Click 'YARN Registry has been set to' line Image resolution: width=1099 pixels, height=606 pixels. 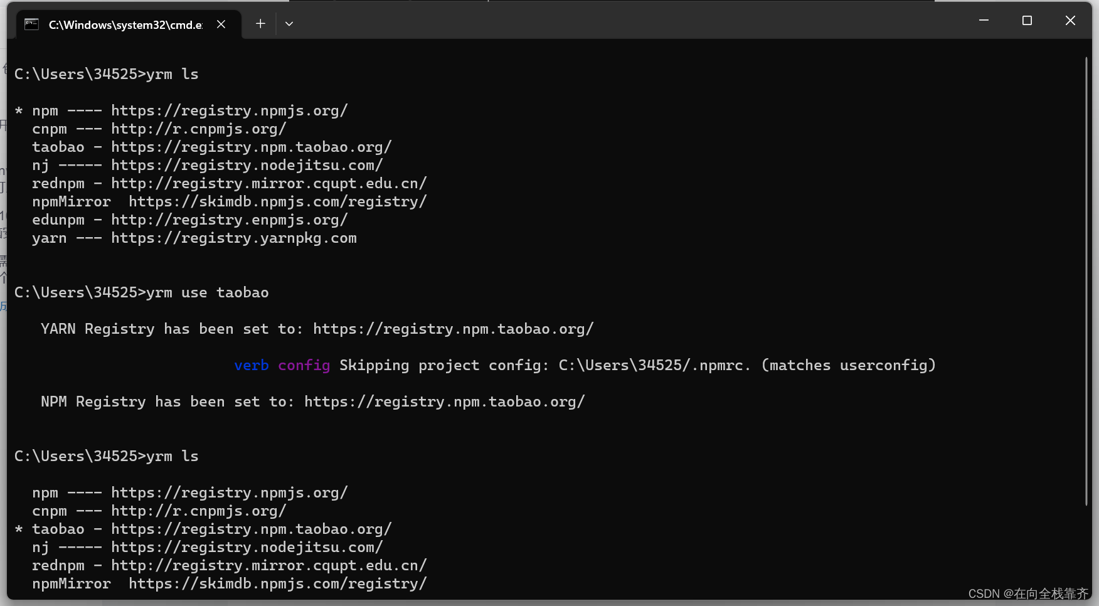coord(317,329)
